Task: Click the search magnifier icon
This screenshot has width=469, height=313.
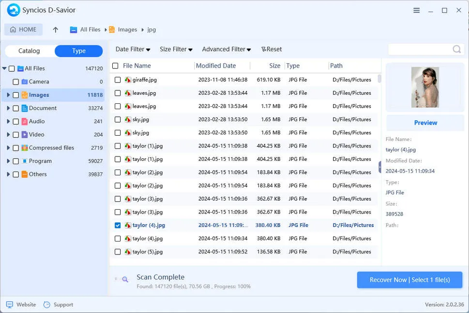Action: pos(456,49)
